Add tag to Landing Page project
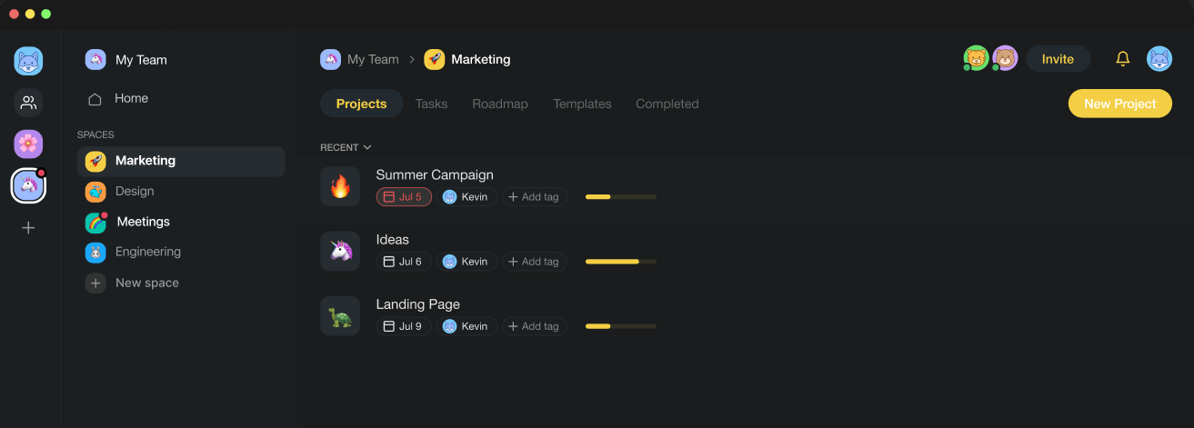 coord(534,326)
